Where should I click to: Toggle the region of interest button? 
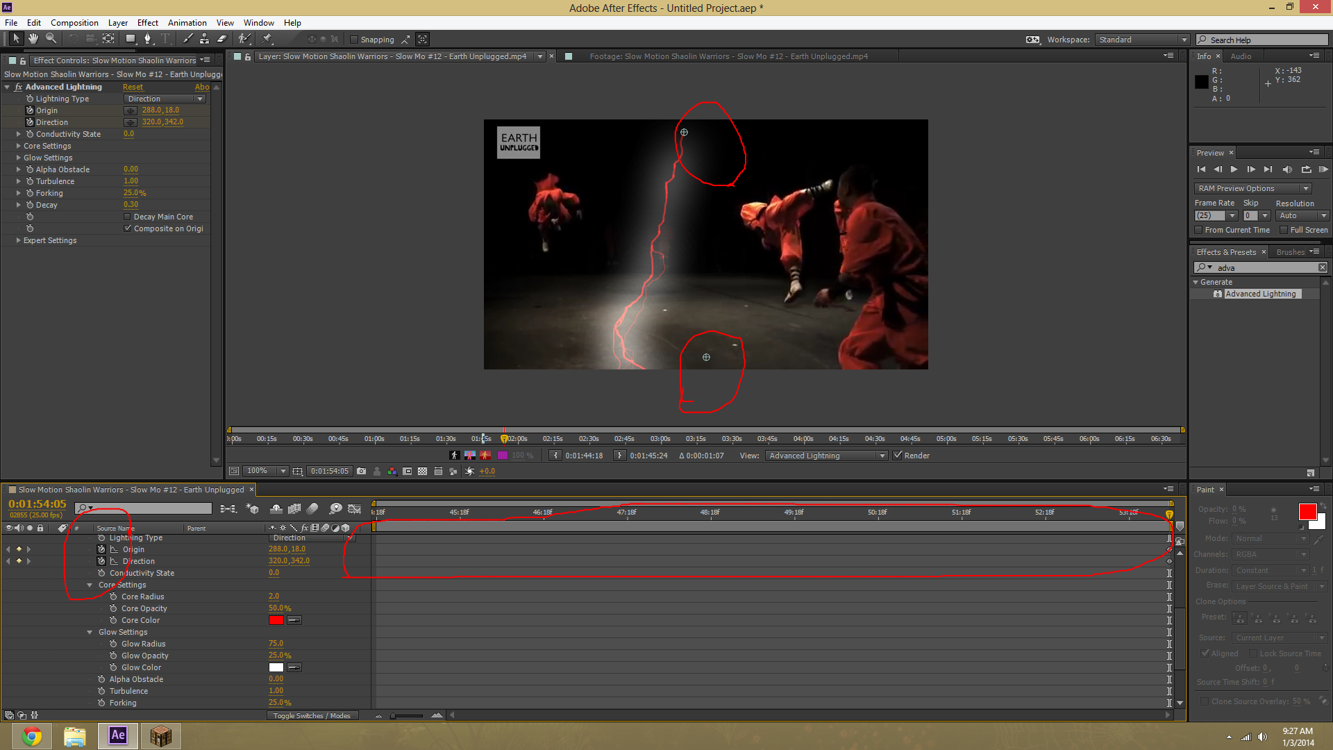pyautogui.click(x=408, y=471)
